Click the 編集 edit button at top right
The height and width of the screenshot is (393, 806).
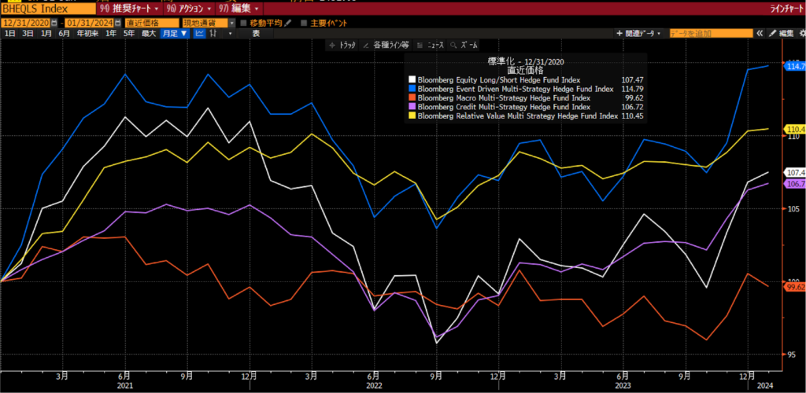(x=782, y=33)
